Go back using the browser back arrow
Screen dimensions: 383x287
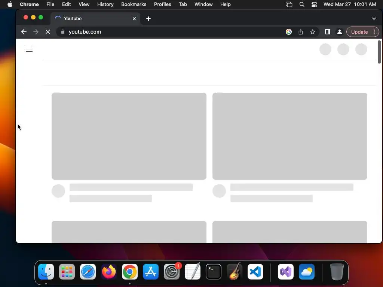point(24,32)
